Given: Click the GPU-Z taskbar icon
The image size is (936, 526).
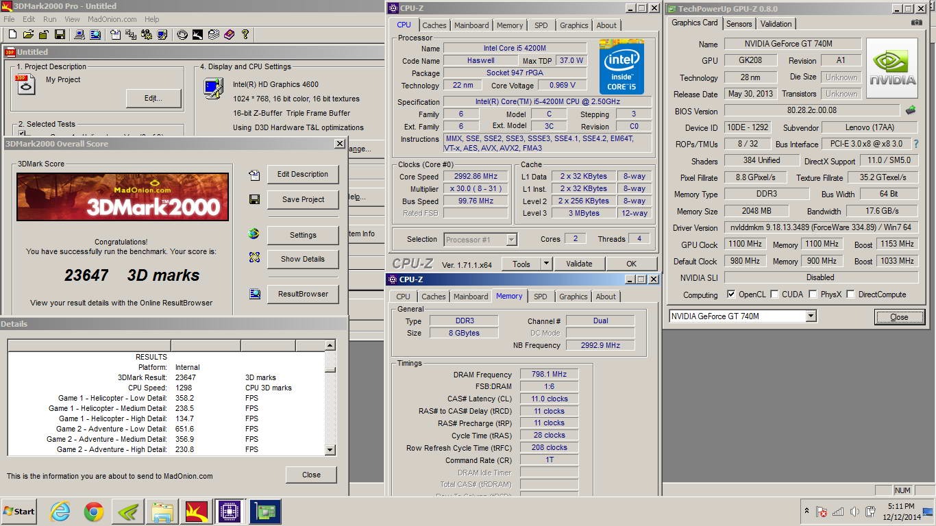Looking at the screenshot, I should pyautogui.click(x=264, y=512).
